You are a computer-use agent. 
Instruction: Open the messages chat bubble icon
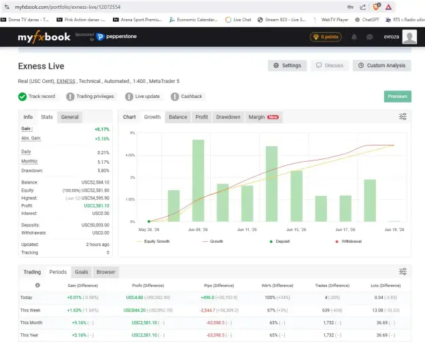369,37
